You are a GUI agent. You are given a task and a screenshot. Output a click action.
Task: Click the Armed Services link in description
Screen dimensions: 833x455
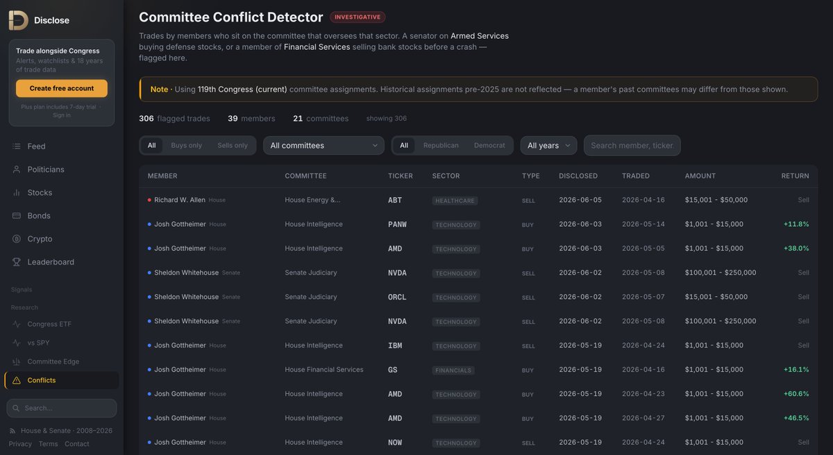click(480, 35)
